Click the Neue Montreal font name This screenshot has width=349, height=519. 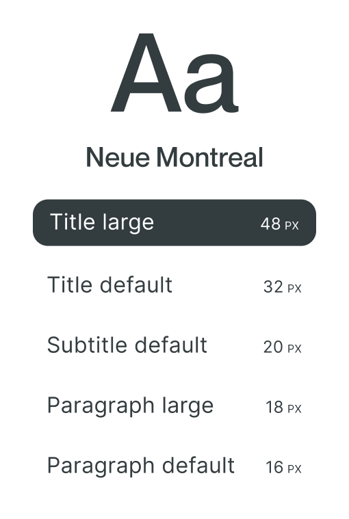(x=174, y=157)
